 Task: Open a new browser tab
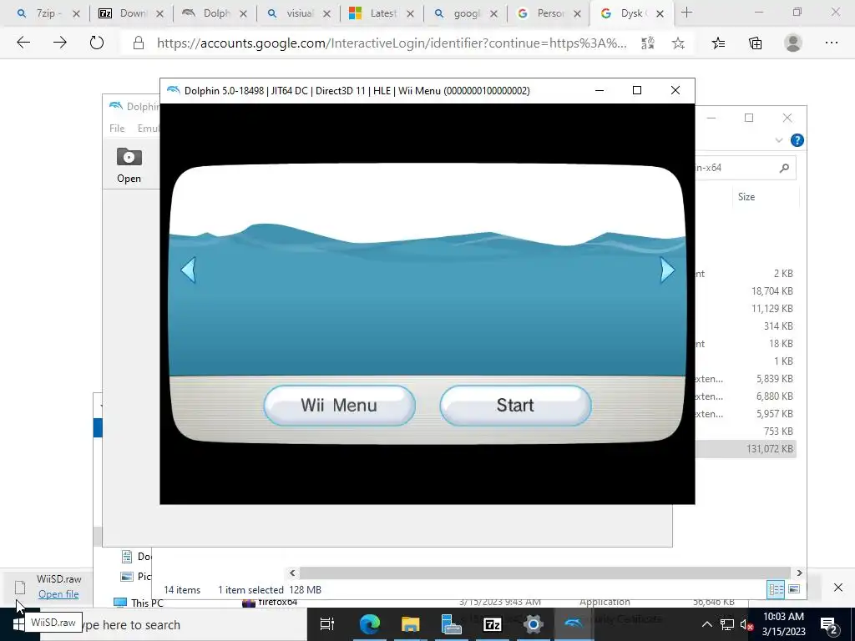point(687,13)
